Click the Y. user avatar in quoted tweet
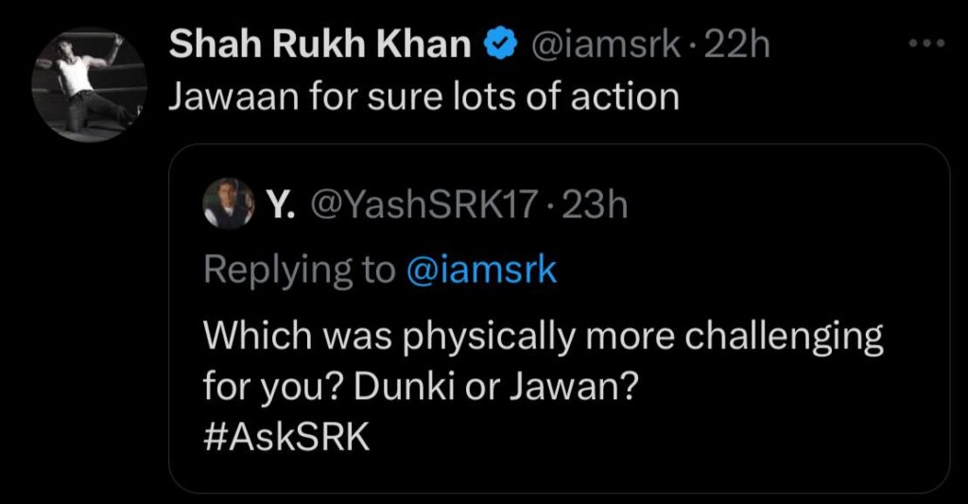The height and width of the screenshot is (504, 968). click(228, 205)
